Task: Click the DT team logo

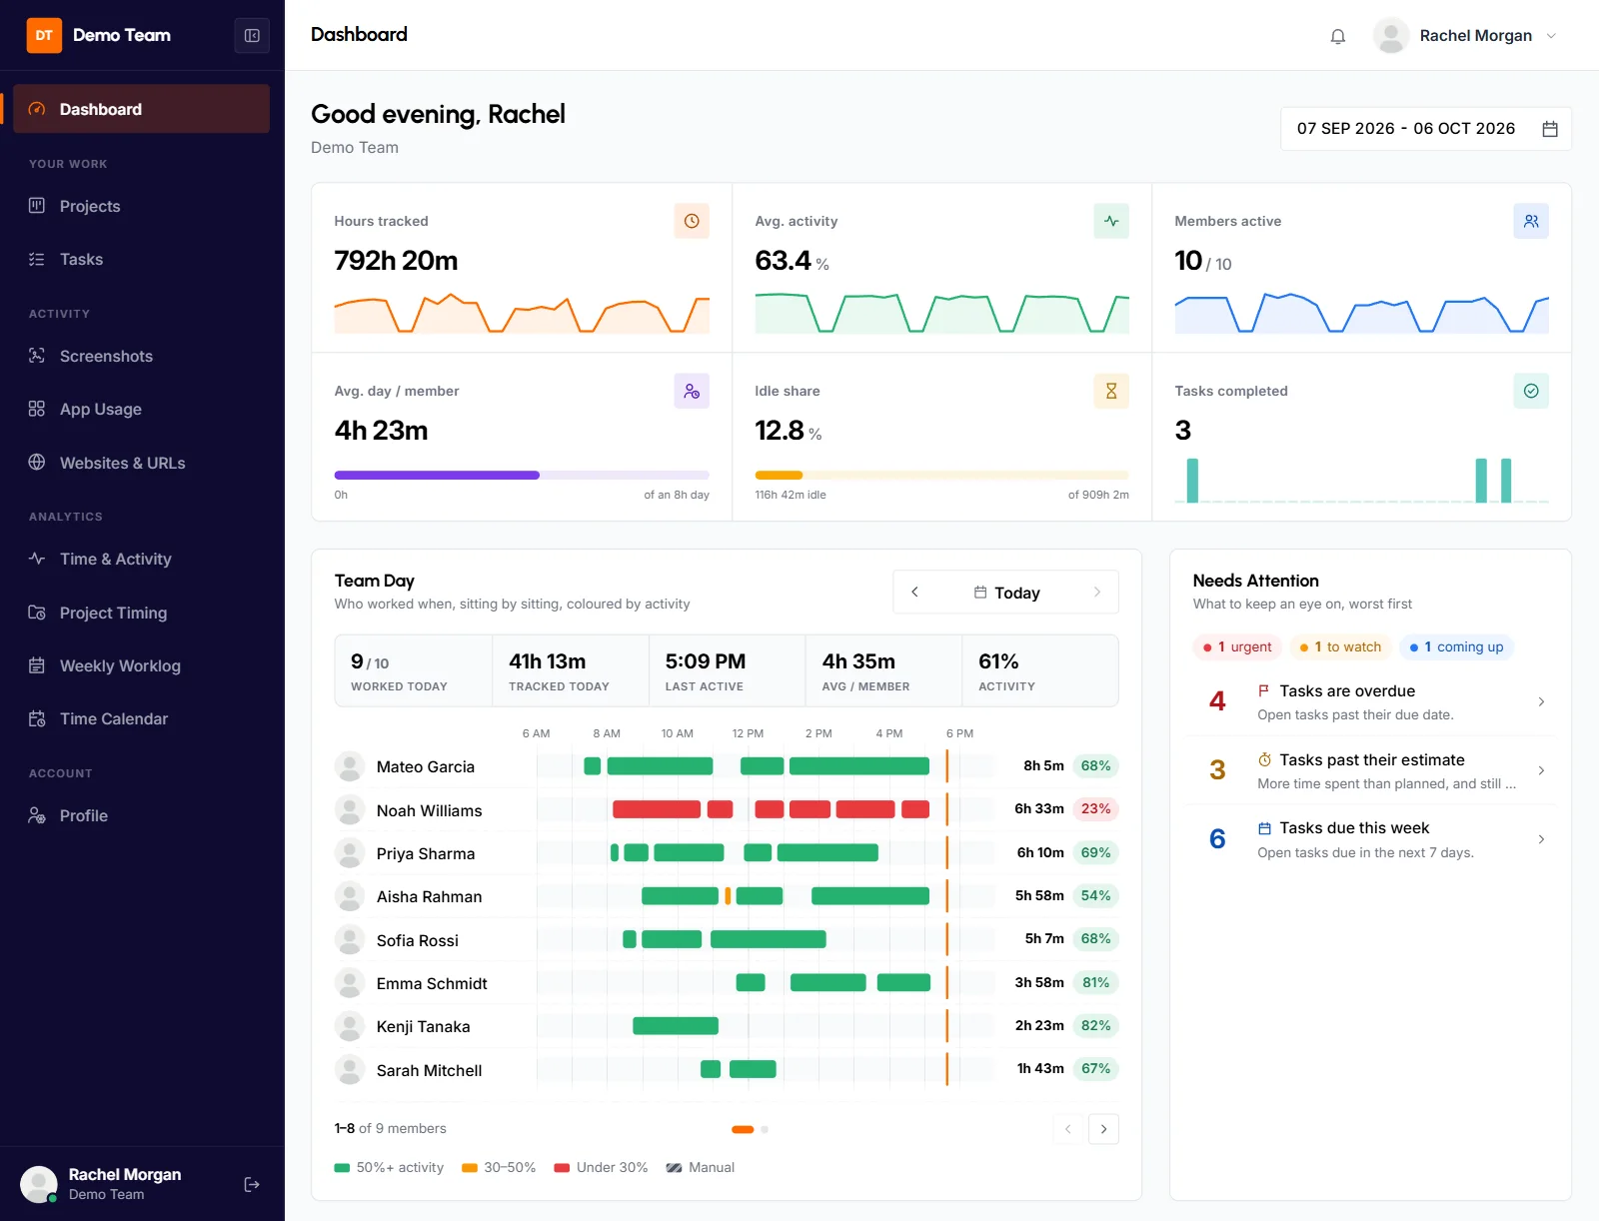Action: pyautogui.click(x=44, y=35)
